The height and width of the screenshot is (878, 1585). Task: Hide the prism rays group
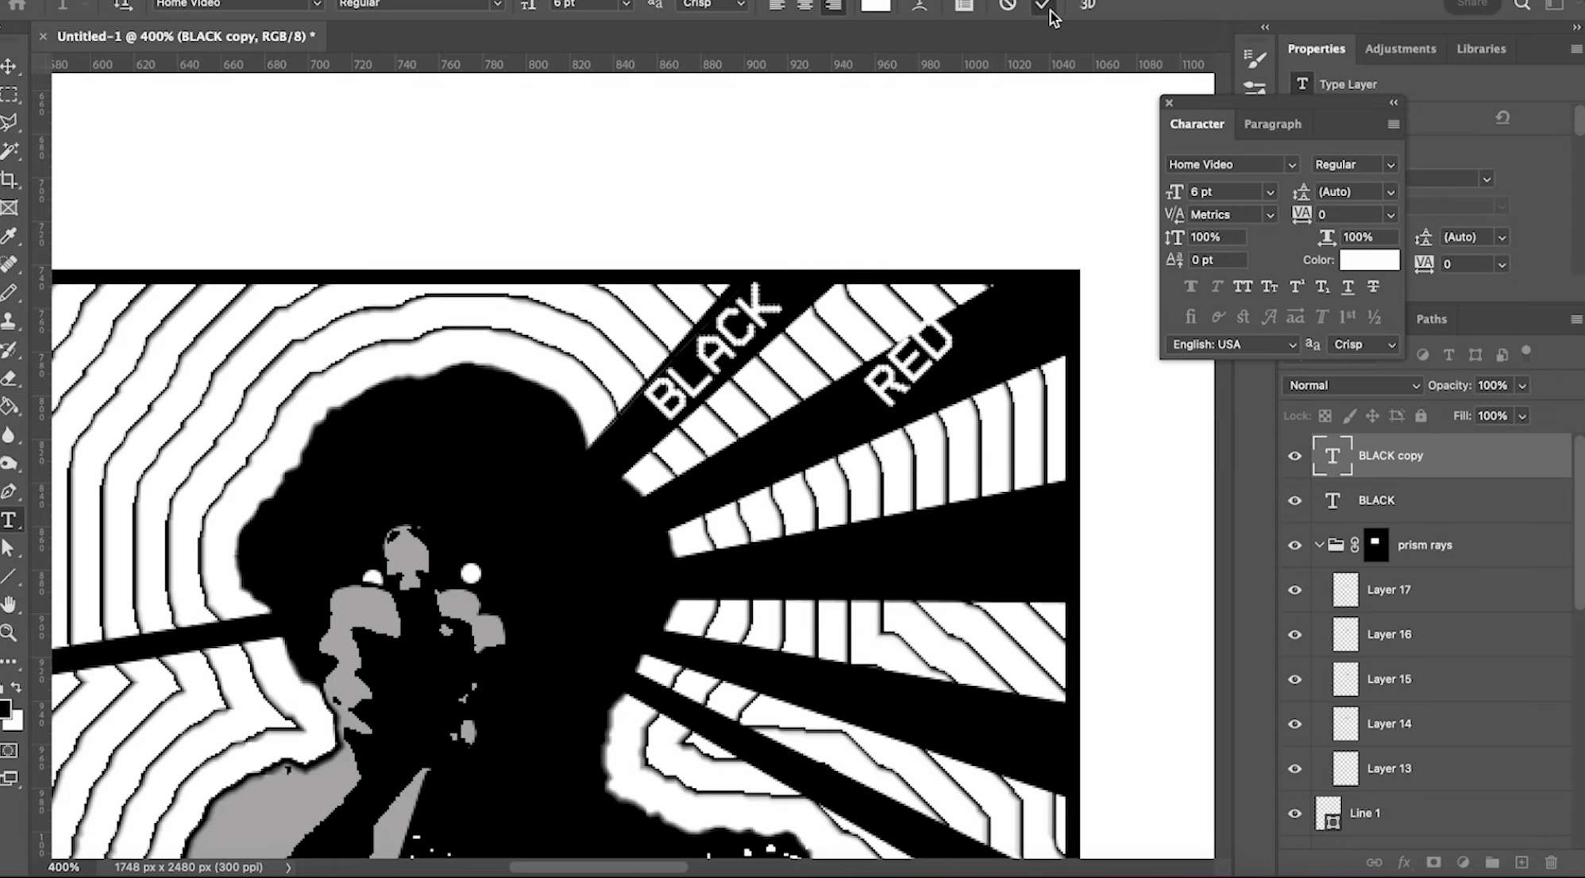point(1294,545)
